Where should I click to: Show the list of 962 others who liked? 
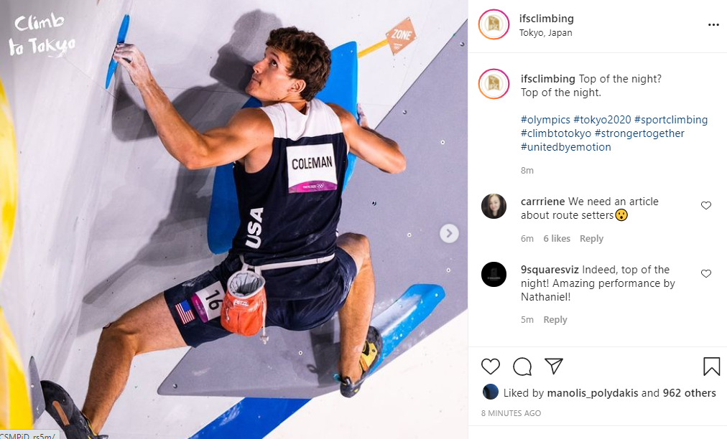point(689,393)
